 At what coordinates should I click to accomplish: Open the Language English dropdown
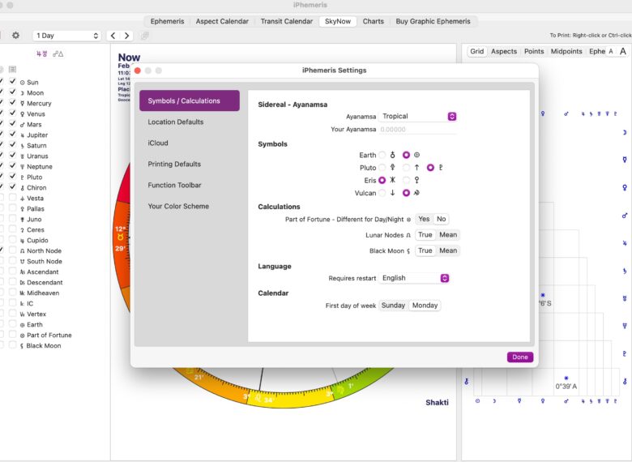[414, 278]
